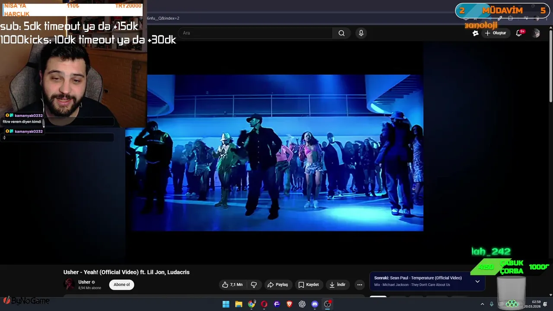Save the video with Kaydet

[x=308, y=285]
